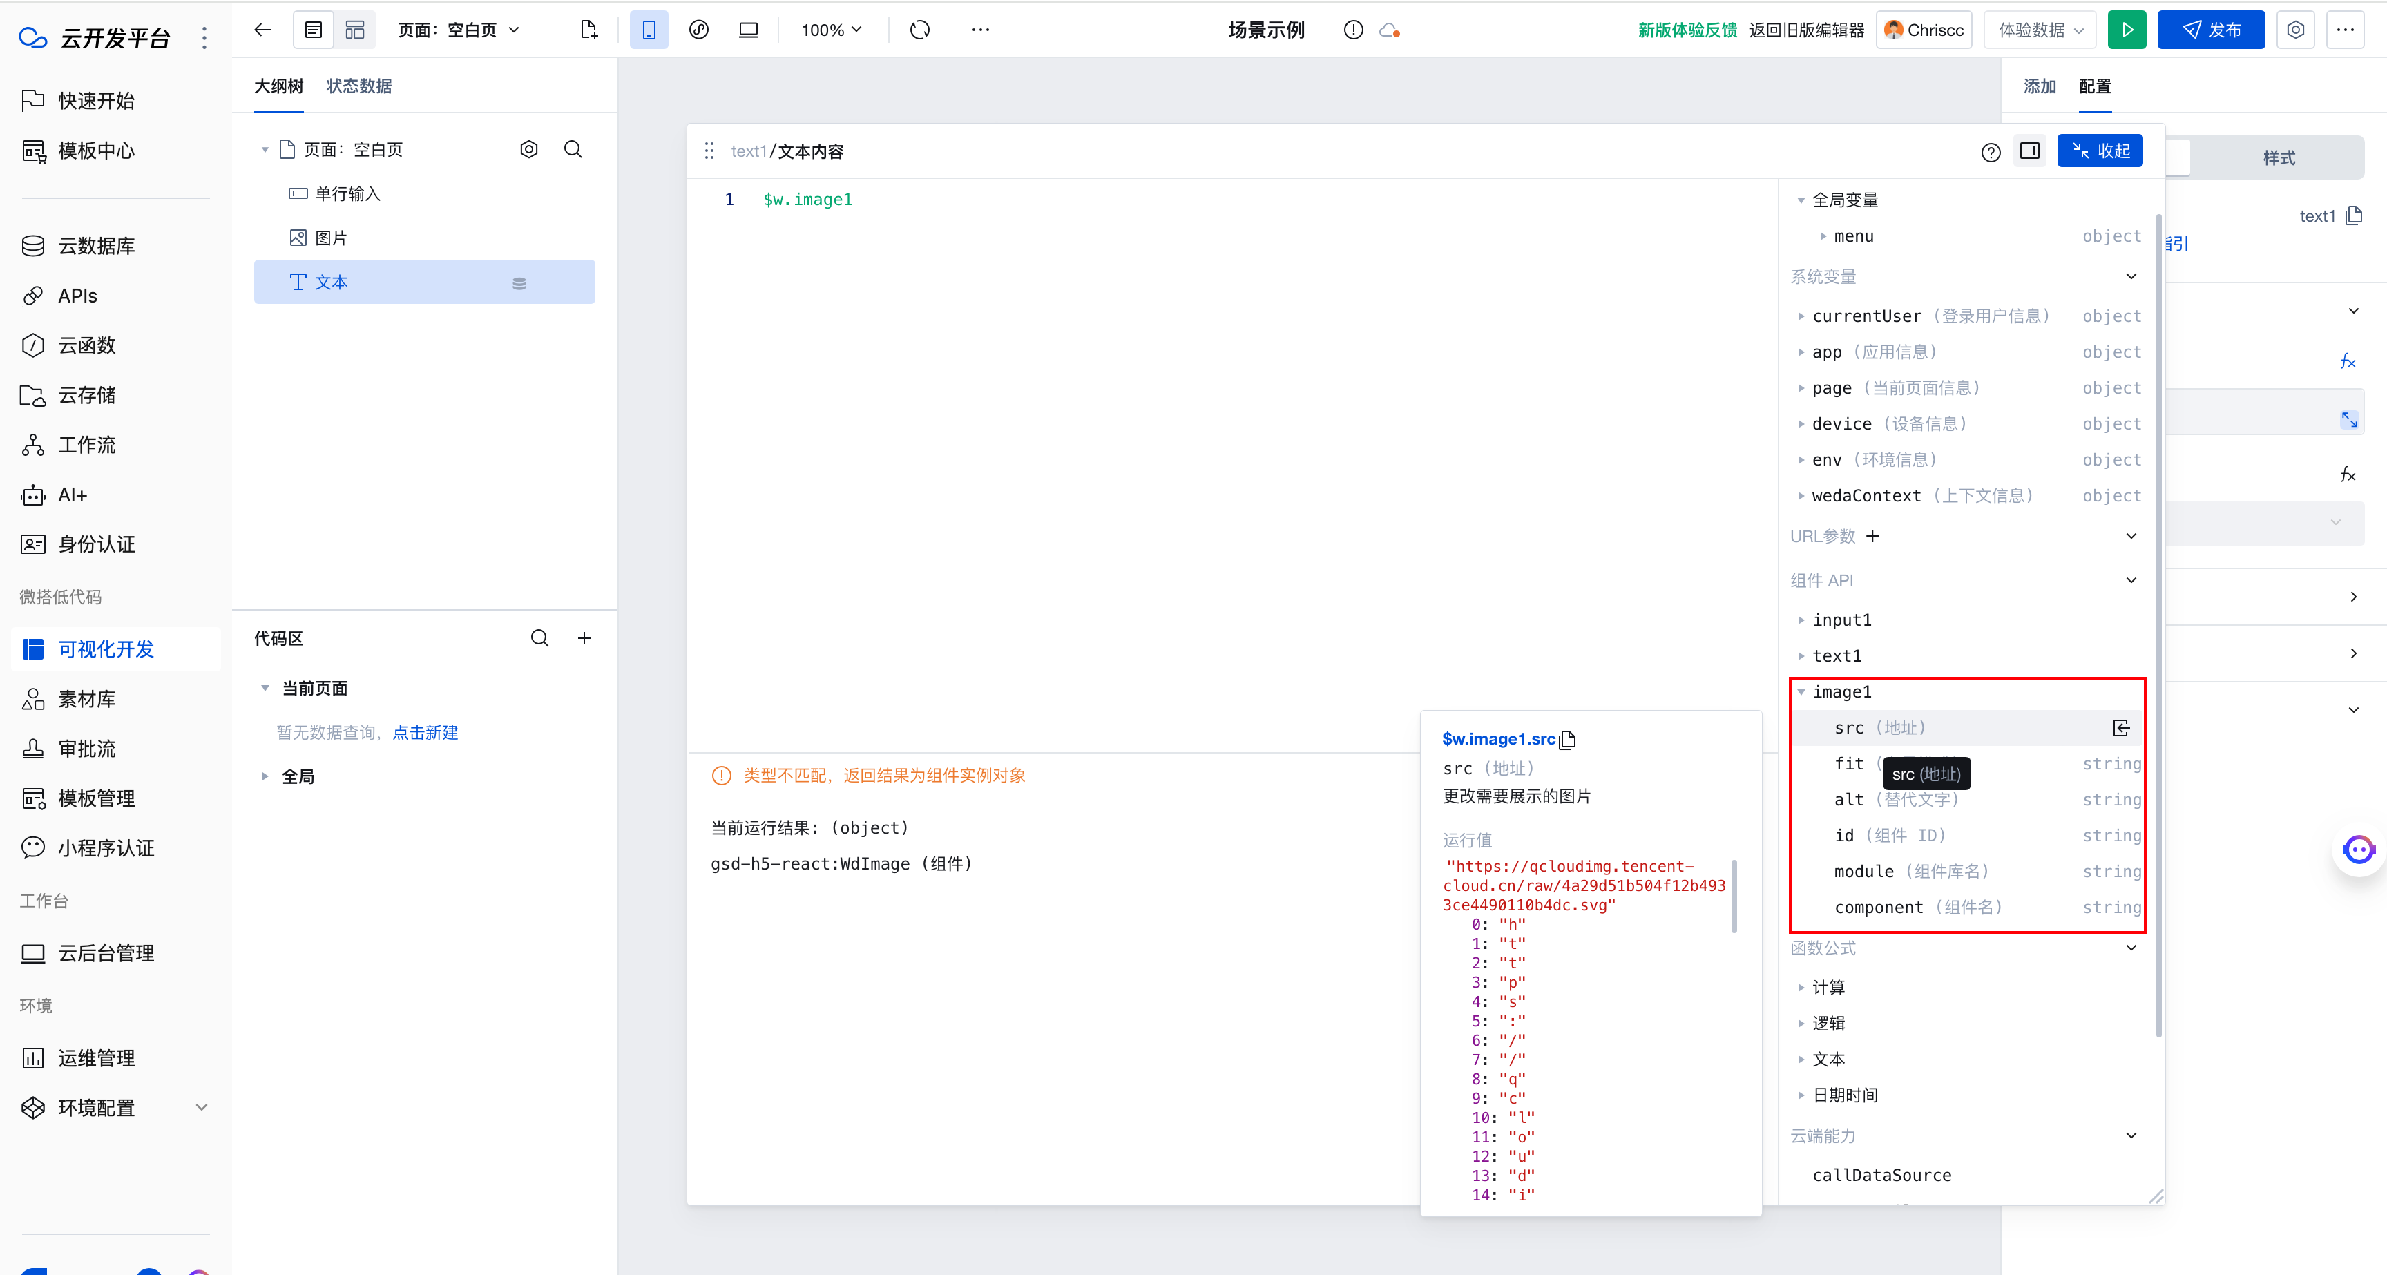
Task: Click the back arrow in the top bar
Action: (262, 30)
